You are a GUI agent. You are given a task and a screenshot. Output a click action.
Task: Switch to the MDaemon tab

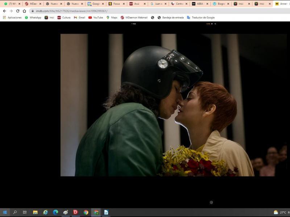click(33, 4)
